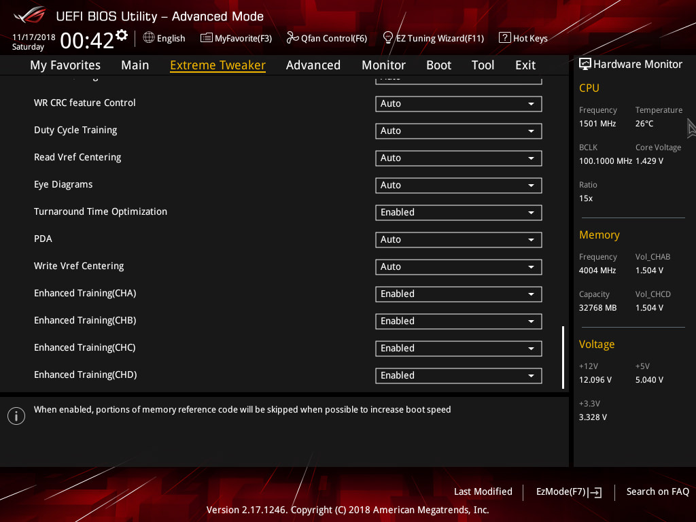Select the WR CRC feature Control label
Image resolution: width=696 pixels, height=522 pixels.
coord(85,103)
